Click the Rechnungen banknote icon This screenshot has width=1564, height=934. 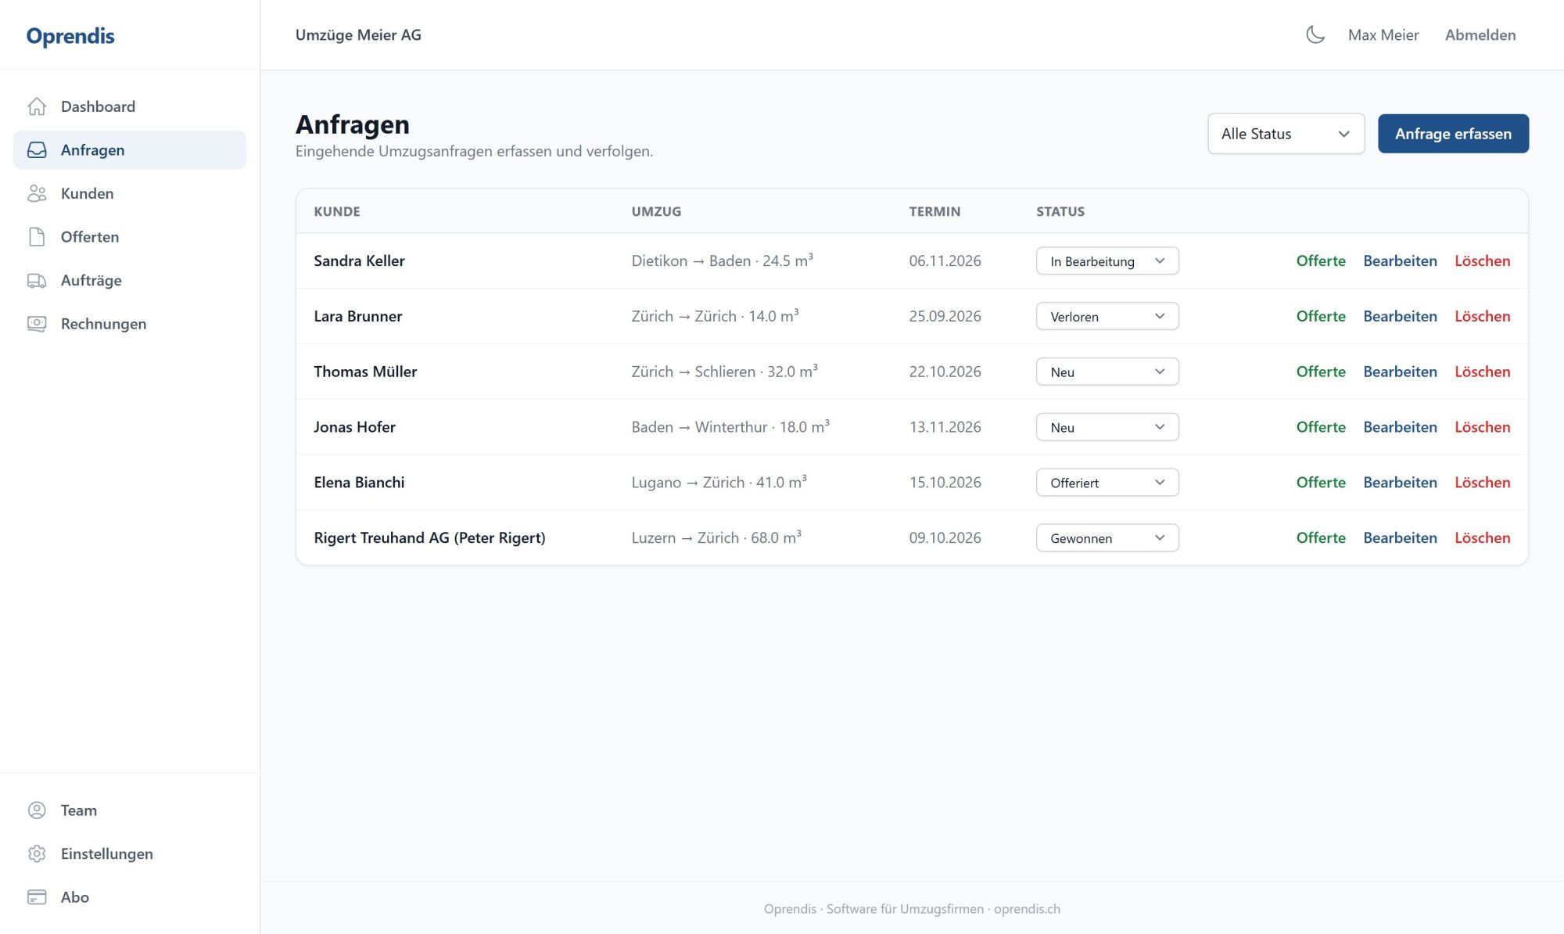point(37,324)
